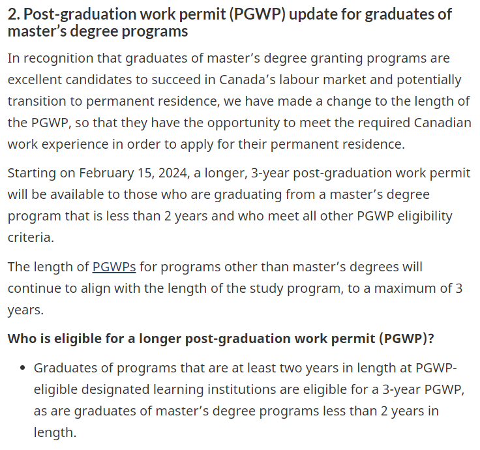The image size is (480, 450).
Task: Click the phrase 'eligible designated learning institutions'
Action: [x=166, y=390]
